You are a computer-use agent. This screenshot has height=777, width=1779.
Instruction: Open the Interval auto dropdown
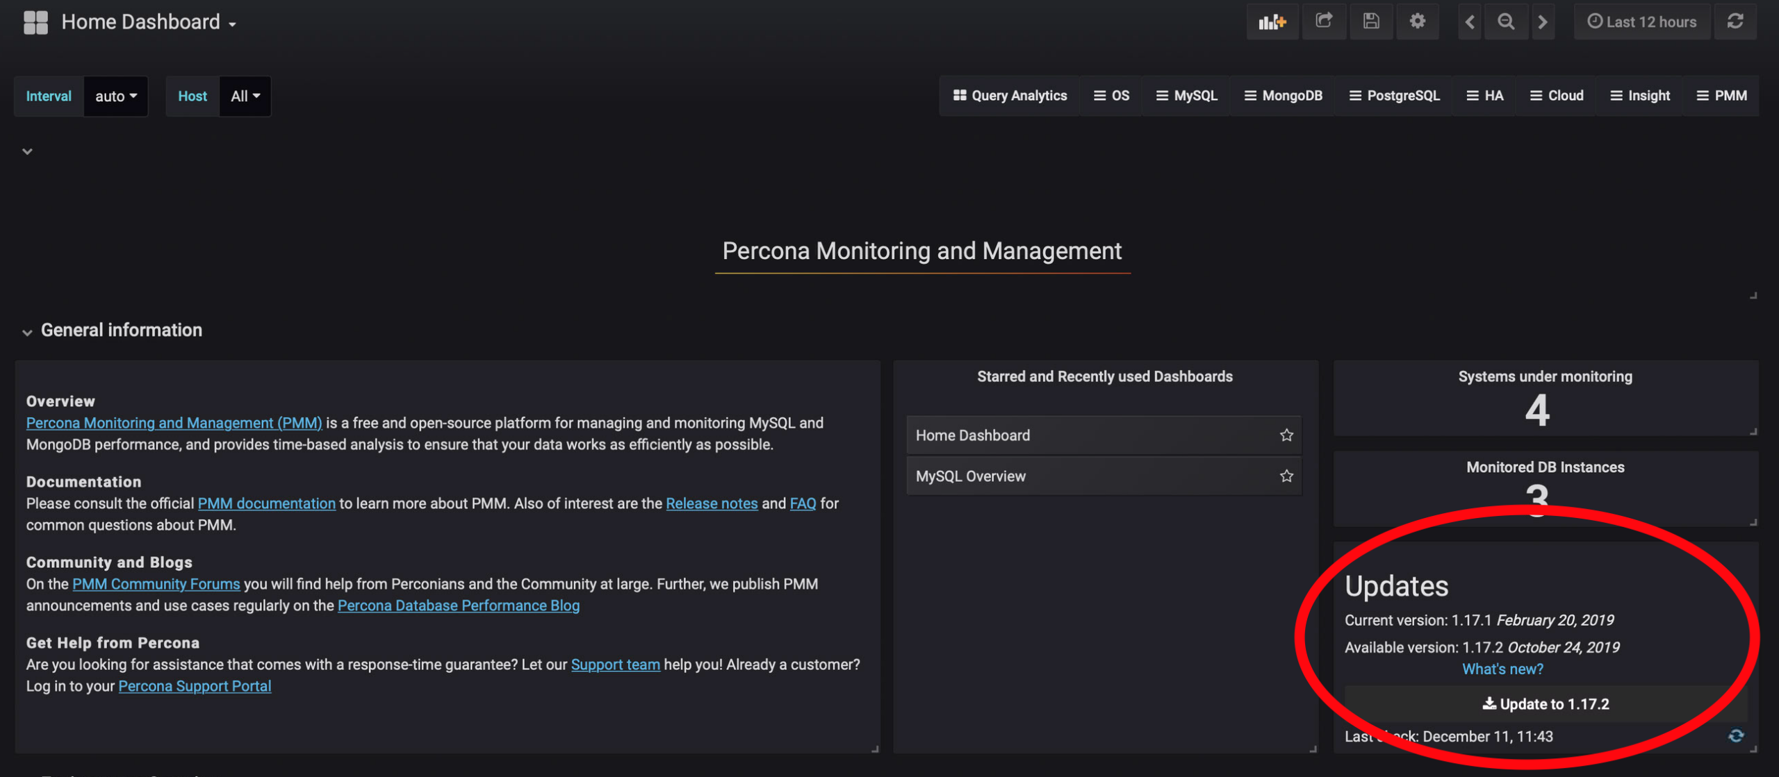click(115, 96)
